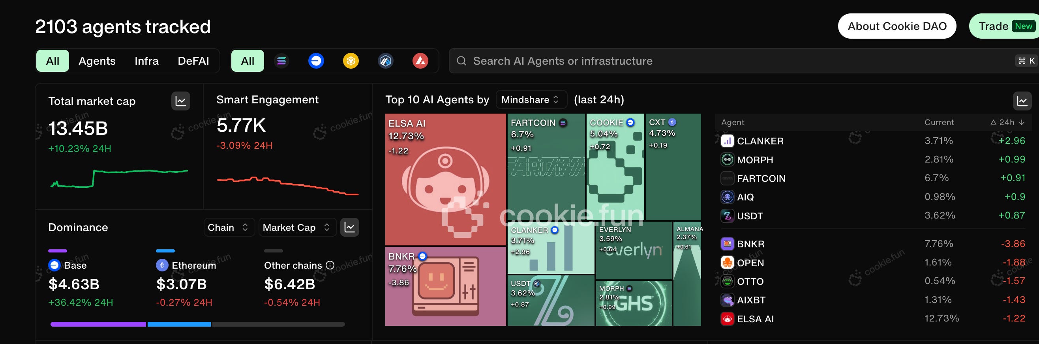Click ELSA AI current value 12.73%
This screenshot has width=1039, height=344.
941,318
